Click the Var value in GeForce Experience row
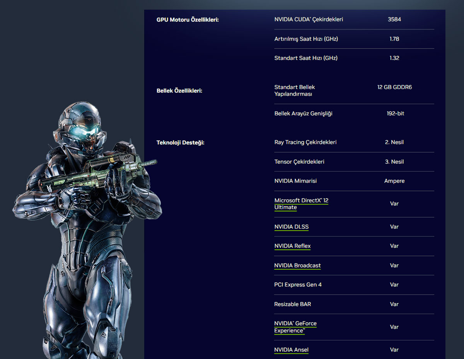 pos(394,327)
